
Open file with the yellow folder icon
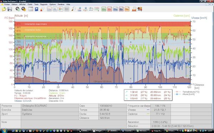click(4, 9)
